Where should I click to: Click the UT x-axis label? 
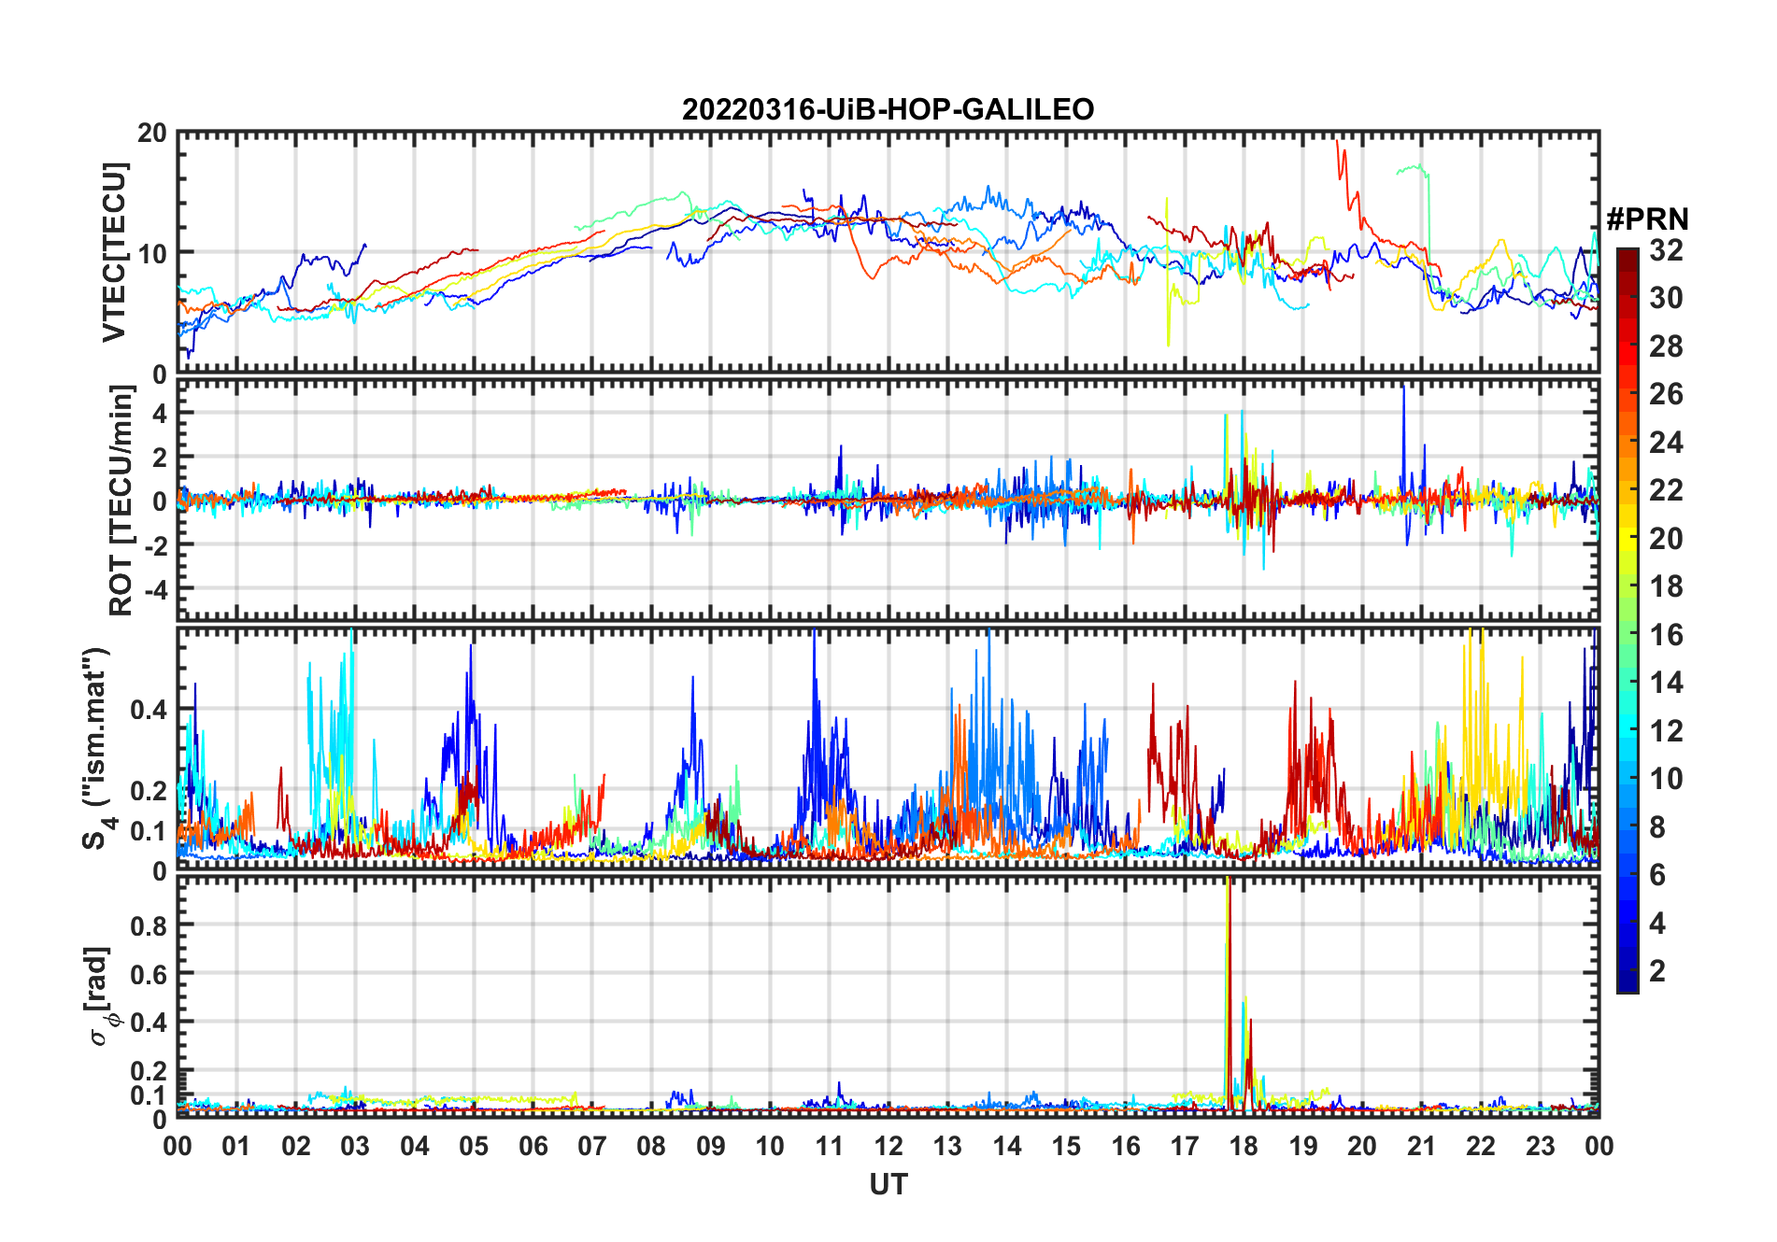888,1184
